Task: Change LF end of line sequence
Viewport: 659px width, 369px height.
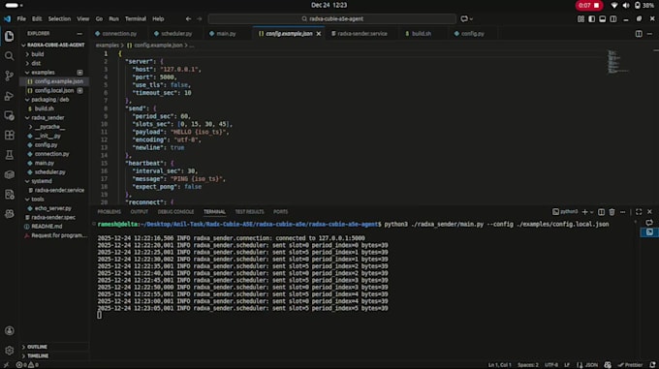Action: pos(567,365)
